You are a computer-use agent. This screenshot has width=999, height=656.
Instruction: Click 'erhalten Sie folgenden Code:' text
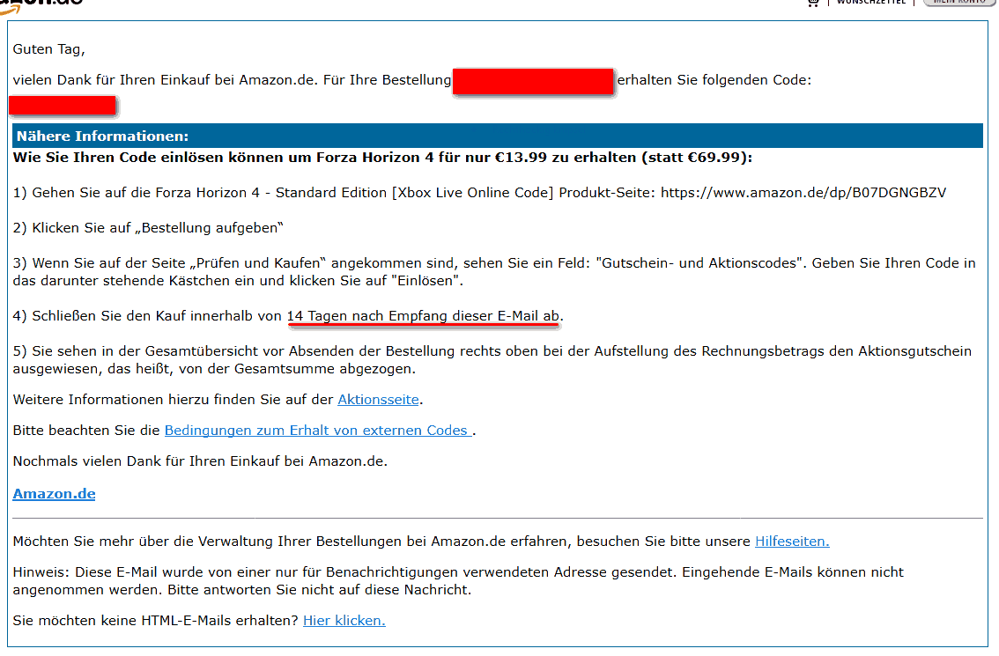point(714,79)
